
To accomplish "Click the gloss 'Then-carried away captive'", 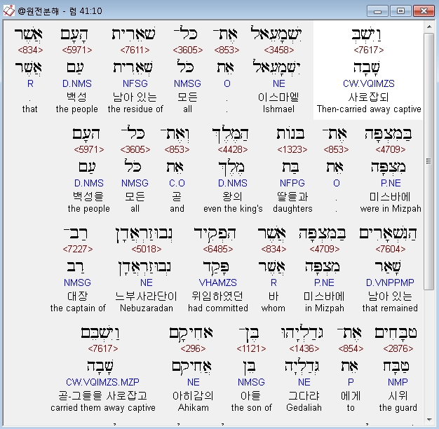I will point(369,109).
